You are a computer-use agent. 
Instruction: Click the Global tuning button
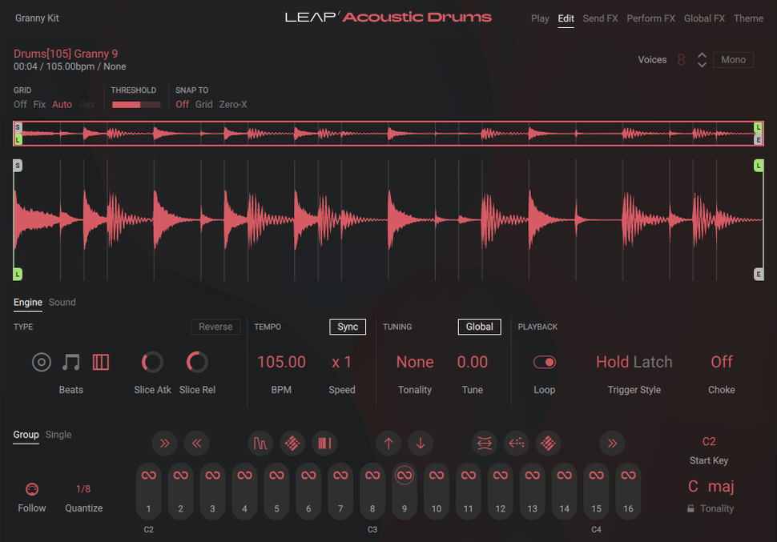(479, 327)
